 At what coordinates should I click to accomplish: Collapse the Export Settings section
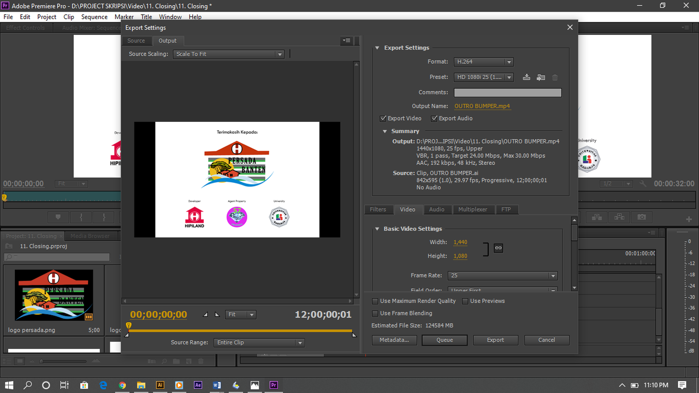(x=377, y=48)
